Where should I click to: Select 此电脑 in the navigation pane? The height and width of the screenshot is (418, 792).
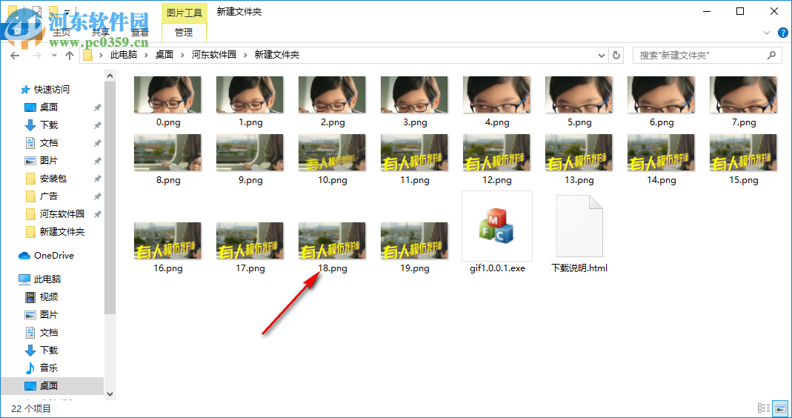pyautogui.click(x=47, y=279)
